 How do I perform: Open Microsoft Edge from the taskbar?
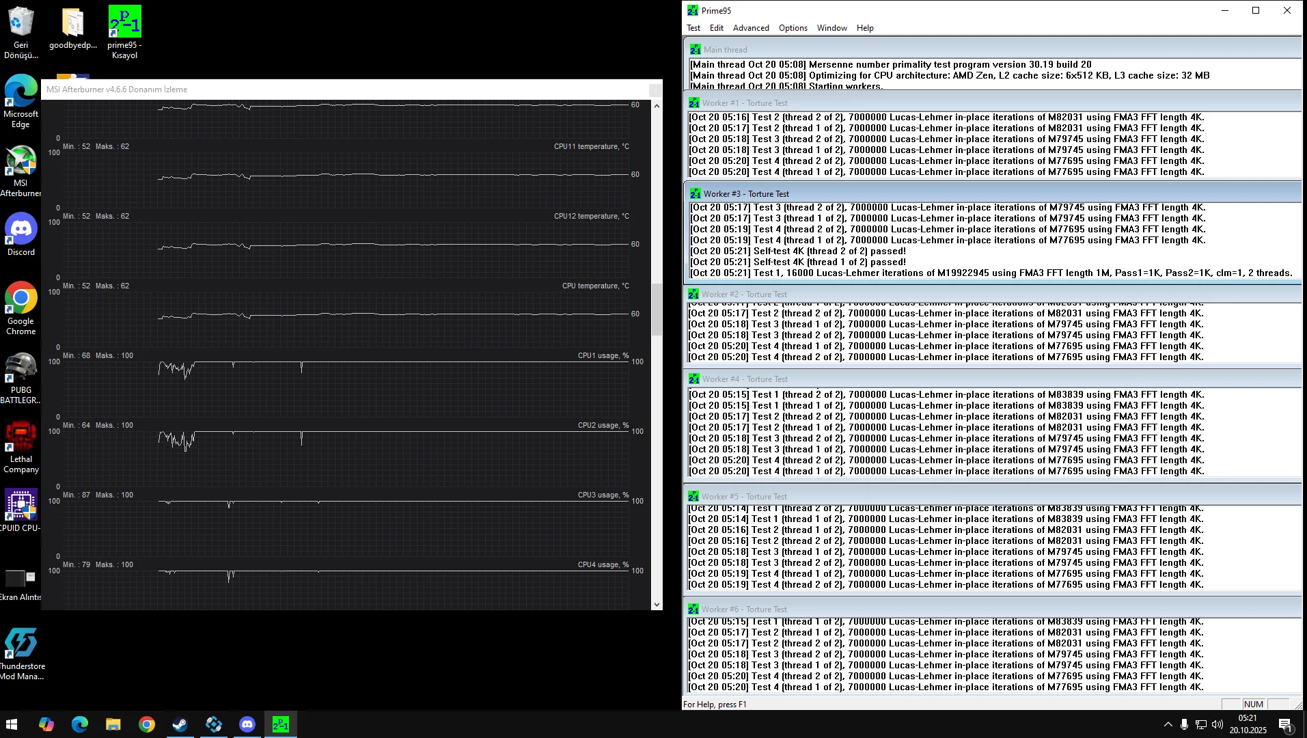[80, 724]
